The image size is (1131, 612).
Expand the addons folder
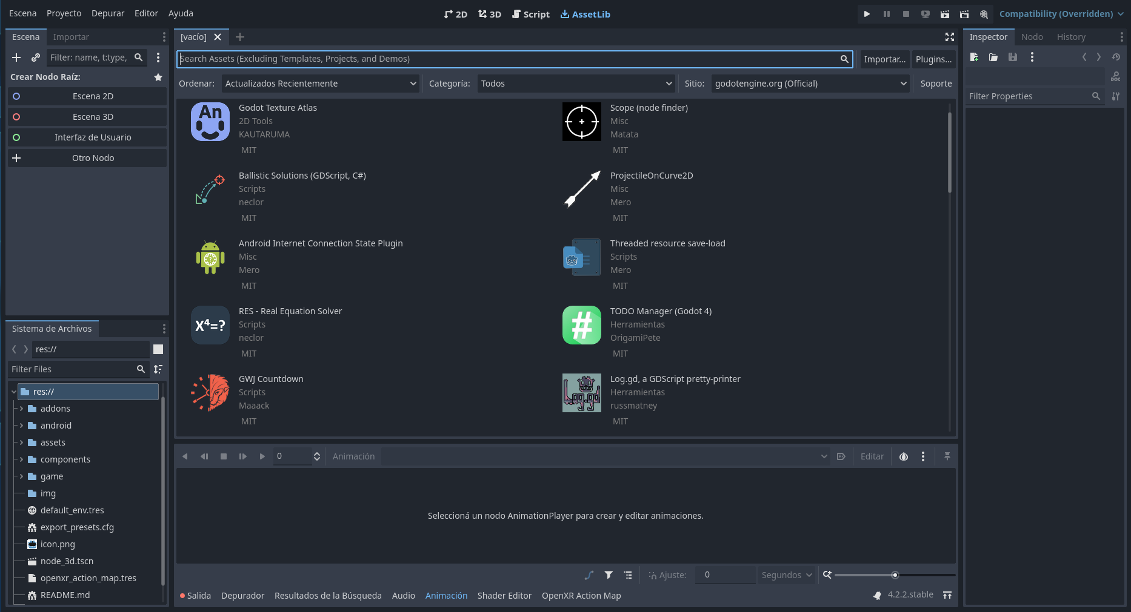22,409
